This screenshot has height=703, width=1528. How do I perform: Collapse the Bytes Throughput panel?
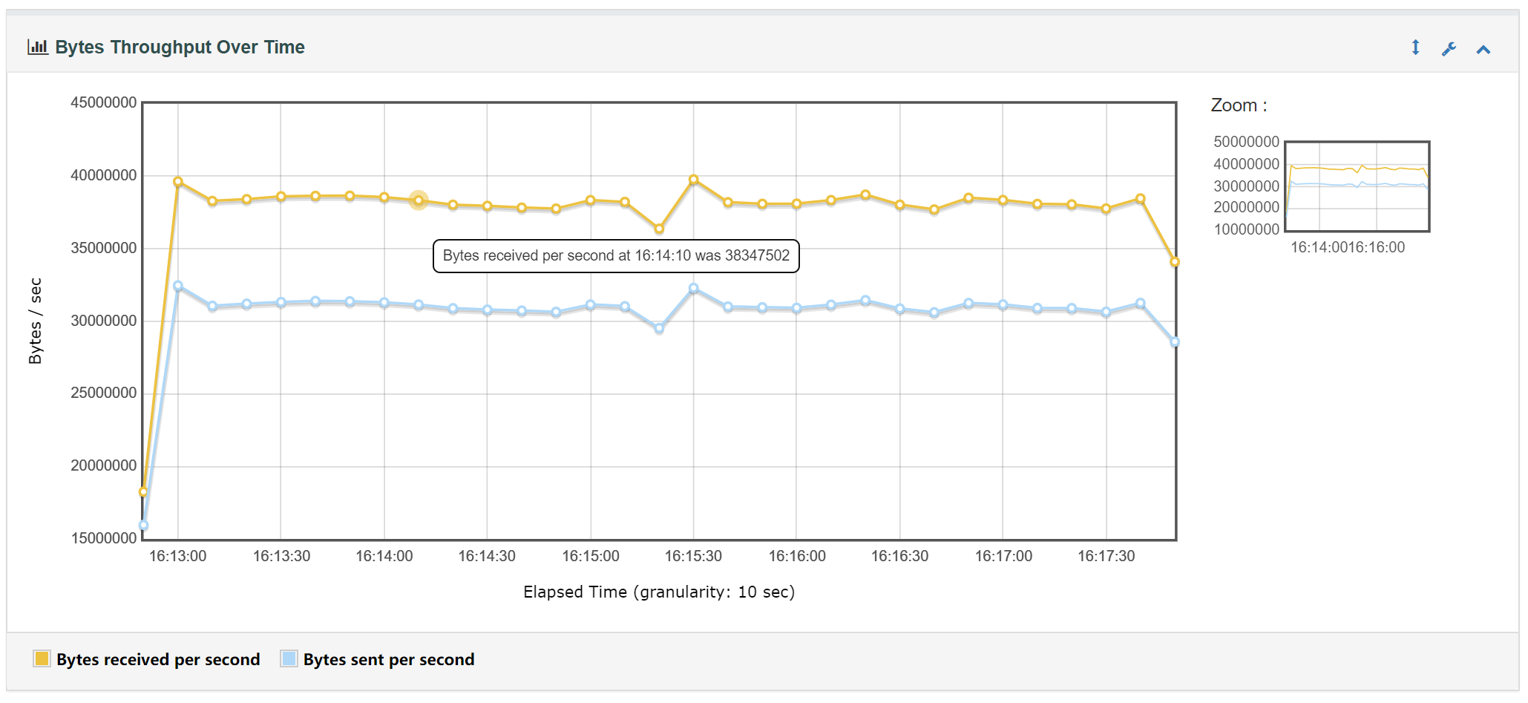(x=1483, y=50)
